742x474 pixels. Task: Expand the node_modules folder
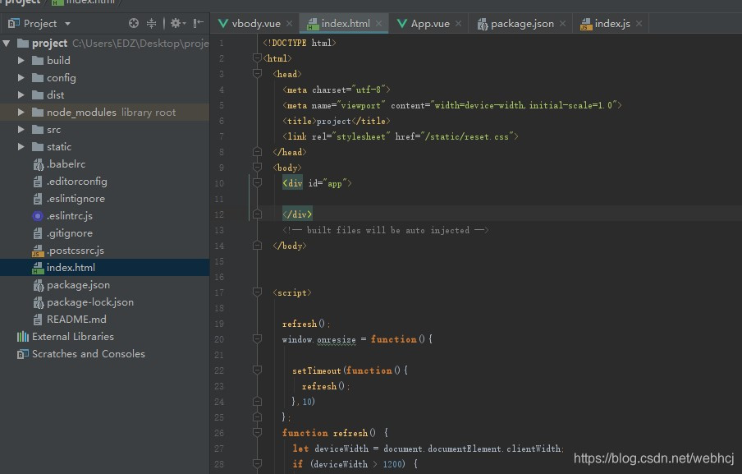[21, 113]
